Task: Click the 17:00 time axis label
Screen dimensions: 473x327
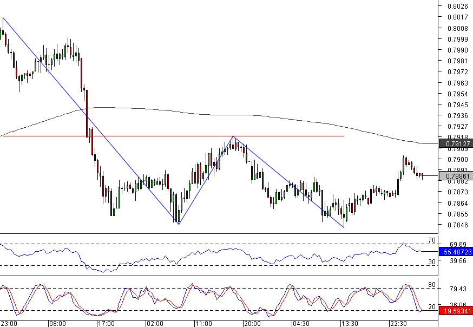Action: 106,324
